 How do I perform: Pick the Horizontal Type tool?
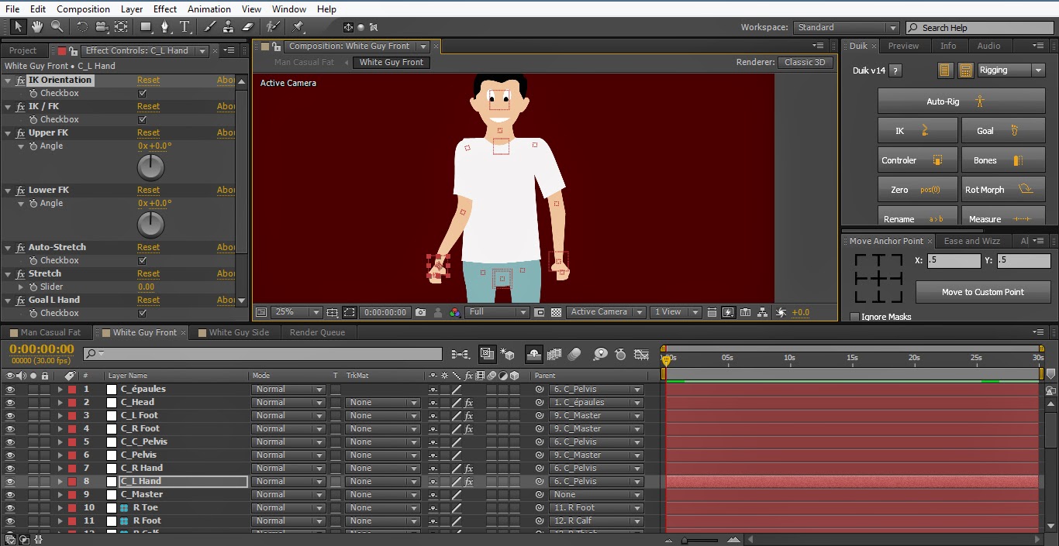tap(185, 26)
